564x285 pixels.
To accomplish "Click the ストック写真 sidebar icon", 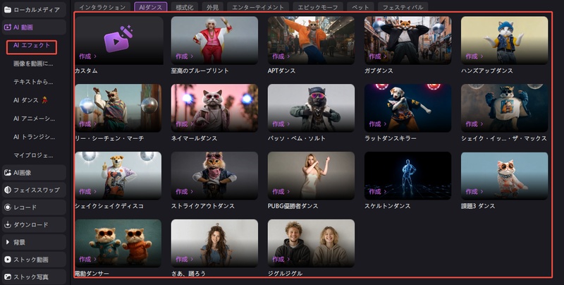I will (8, 277).
